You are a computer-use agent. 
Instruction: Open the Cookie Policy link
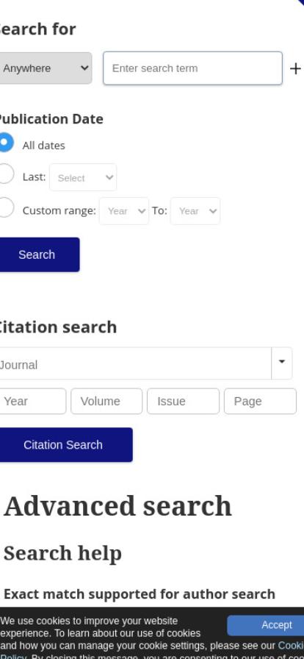(291, 646)
